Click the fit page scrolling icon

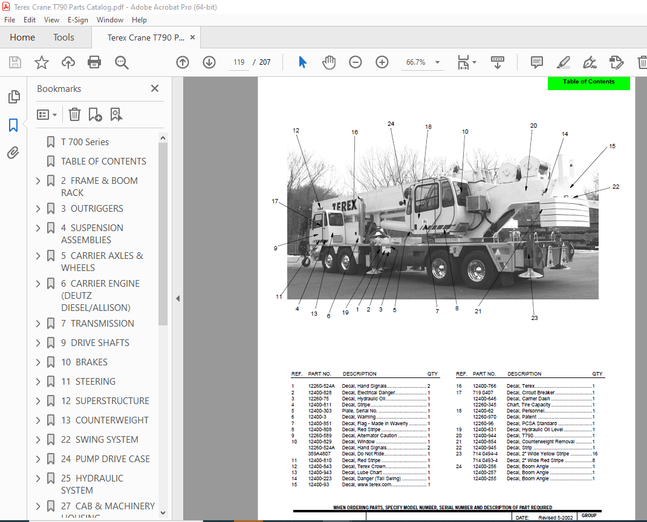tap(463, 62)
